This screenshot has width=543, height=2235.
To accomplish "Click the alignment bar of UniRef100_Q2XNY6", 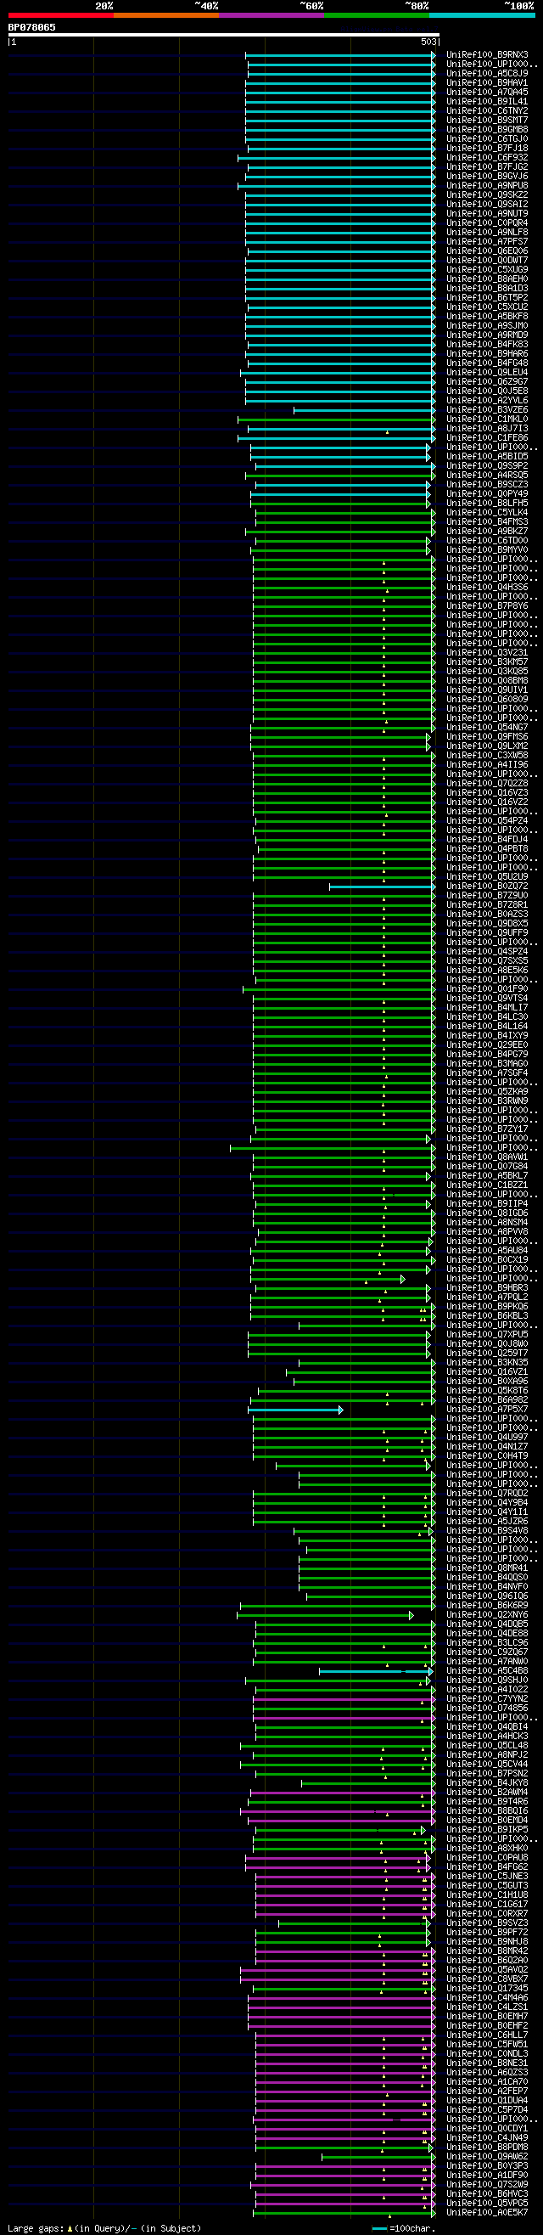I will 325,1615.
